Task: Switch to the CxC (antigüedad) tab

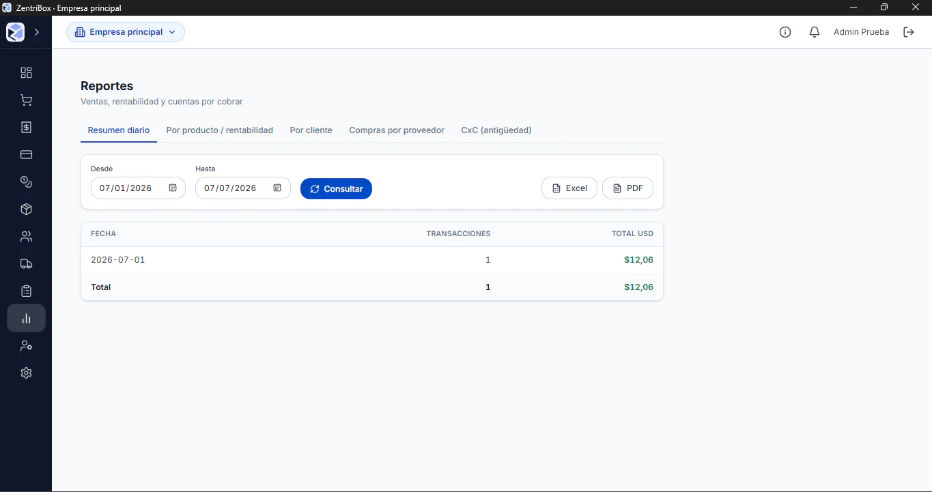Action: tap(496, 130)
